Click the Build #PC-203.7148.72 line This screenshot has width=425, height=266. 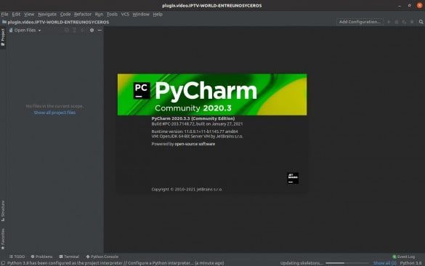(197, 124)
